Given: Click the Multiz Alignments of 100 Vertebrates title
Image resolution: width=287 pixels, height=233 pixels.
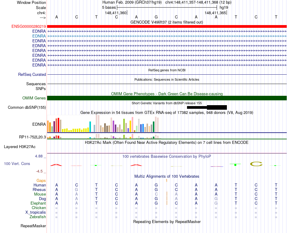Looking at the screenshot, I should tap(167, 176).
